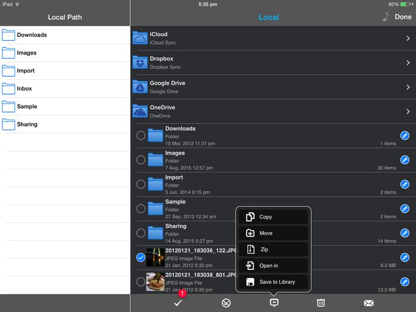
Task: Tap the select-all checkmark toolbar icon
Action: 178,303
